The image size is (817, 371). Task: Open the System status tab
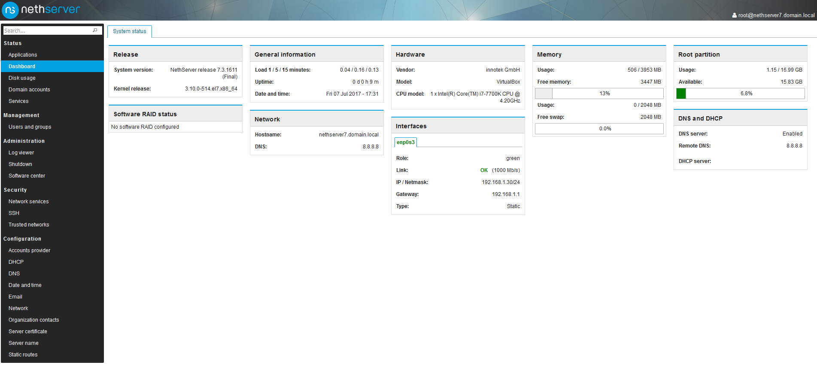(x=129, y=31)
